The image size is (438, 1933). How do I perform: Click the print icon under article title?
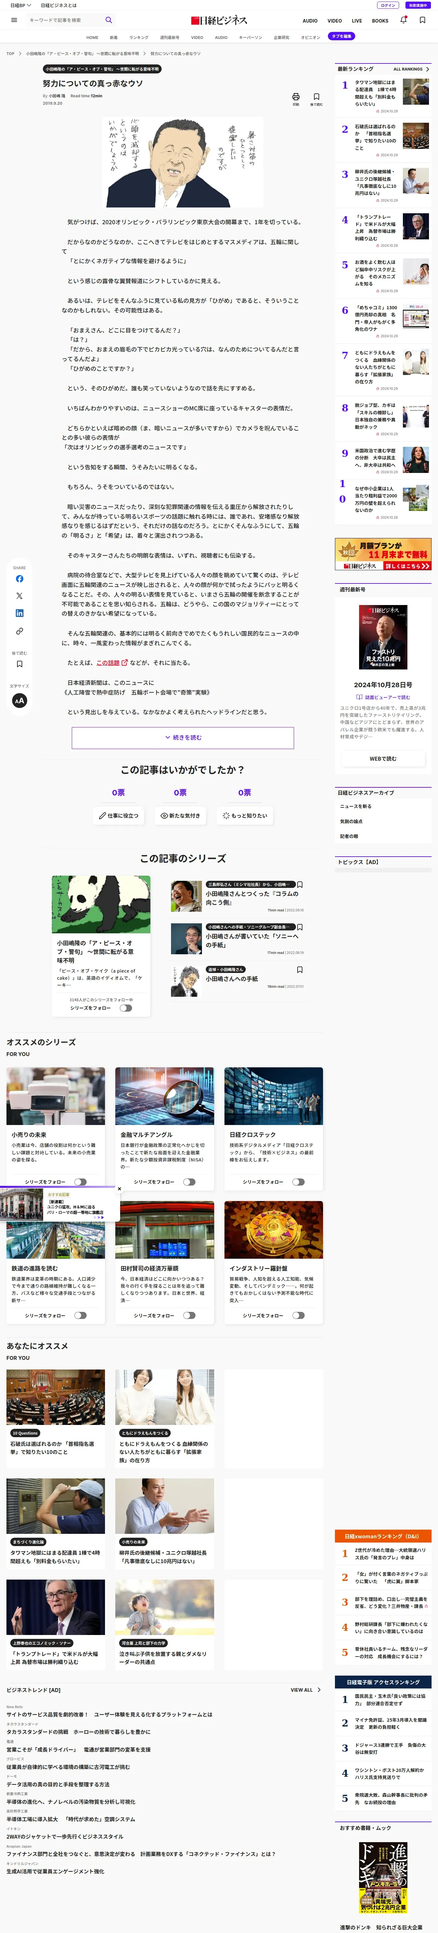tap(296, 97)
